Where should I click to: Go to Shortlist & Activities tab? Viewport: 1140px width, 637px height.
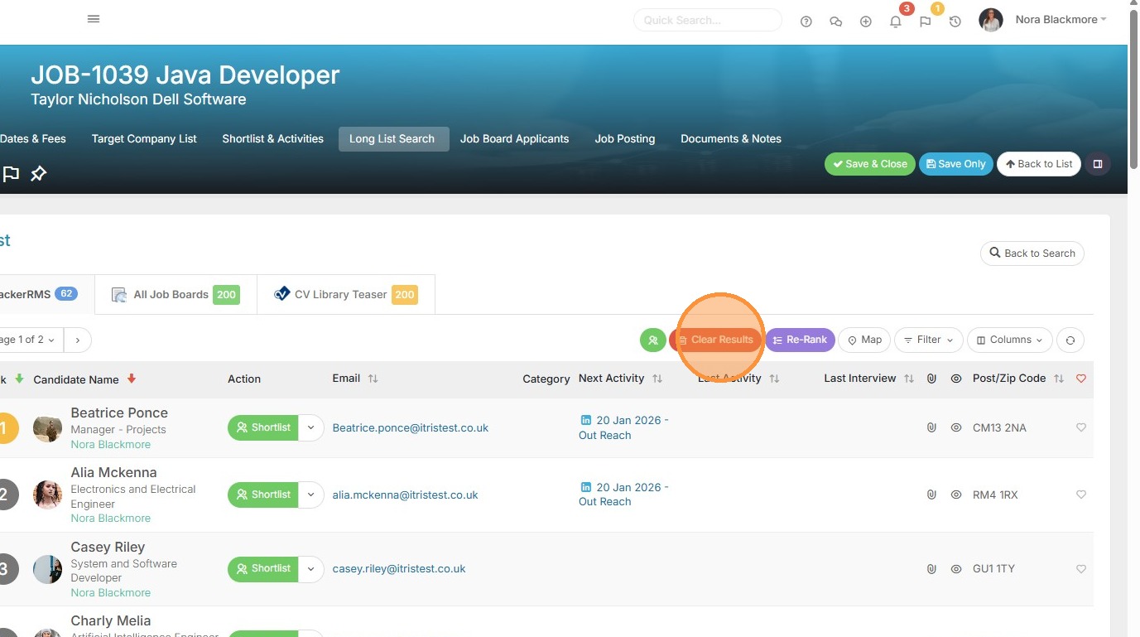coord(272,139)
